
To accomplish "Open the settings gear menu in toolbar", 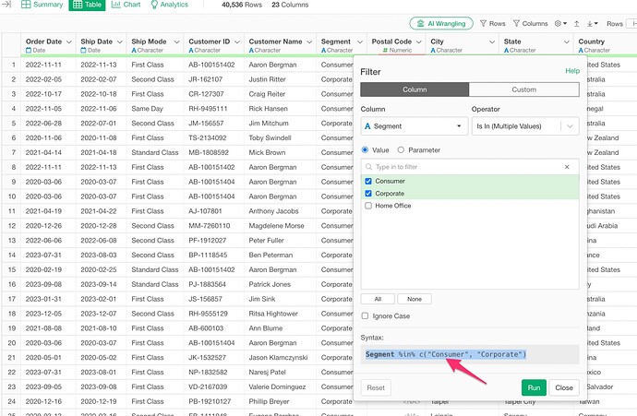I will tap(559, 23).
